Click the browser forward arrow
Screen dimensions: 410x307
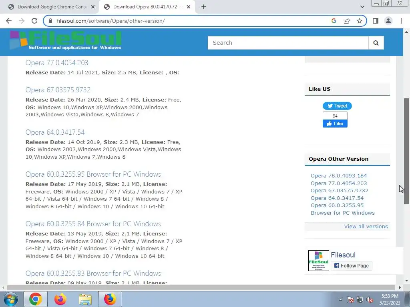(22, 21)
